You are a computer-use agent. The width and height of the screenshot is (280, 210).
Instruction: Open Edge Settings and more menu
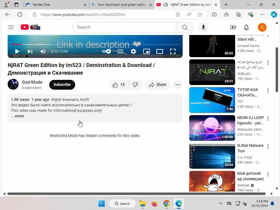click(262, 14)
